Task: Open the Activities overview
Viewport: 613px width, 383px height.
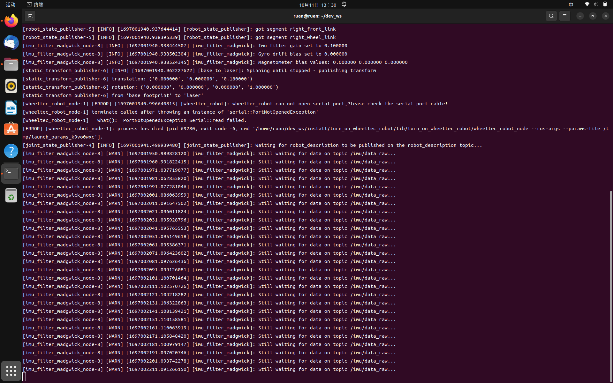Action: pos(11,4)
